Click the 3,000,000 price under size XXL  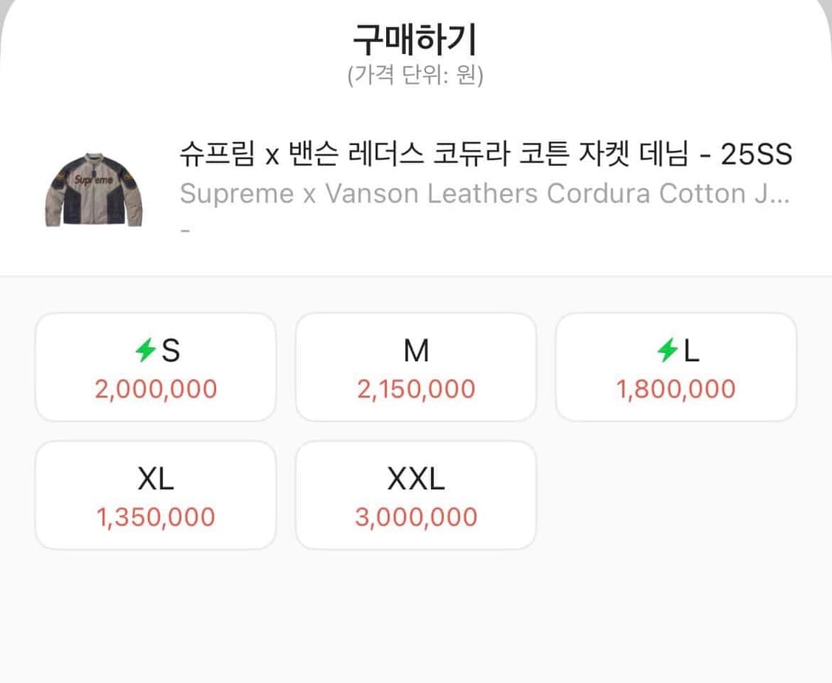(x=416, y=517)
